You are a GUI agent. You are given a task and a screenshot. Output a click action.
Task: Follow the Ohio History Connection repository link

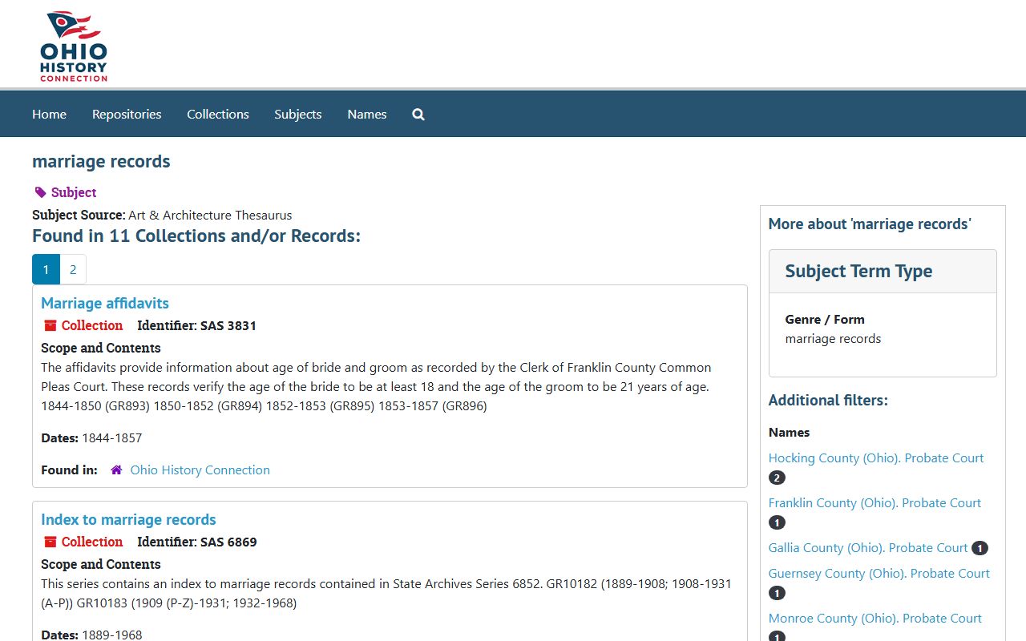[x=200, y=470]
